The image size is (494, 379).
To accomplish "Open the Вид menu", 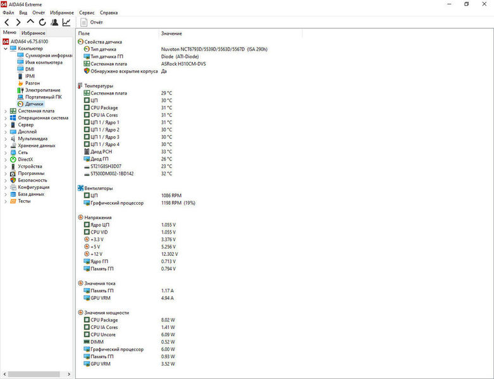I will click(23, 13).
